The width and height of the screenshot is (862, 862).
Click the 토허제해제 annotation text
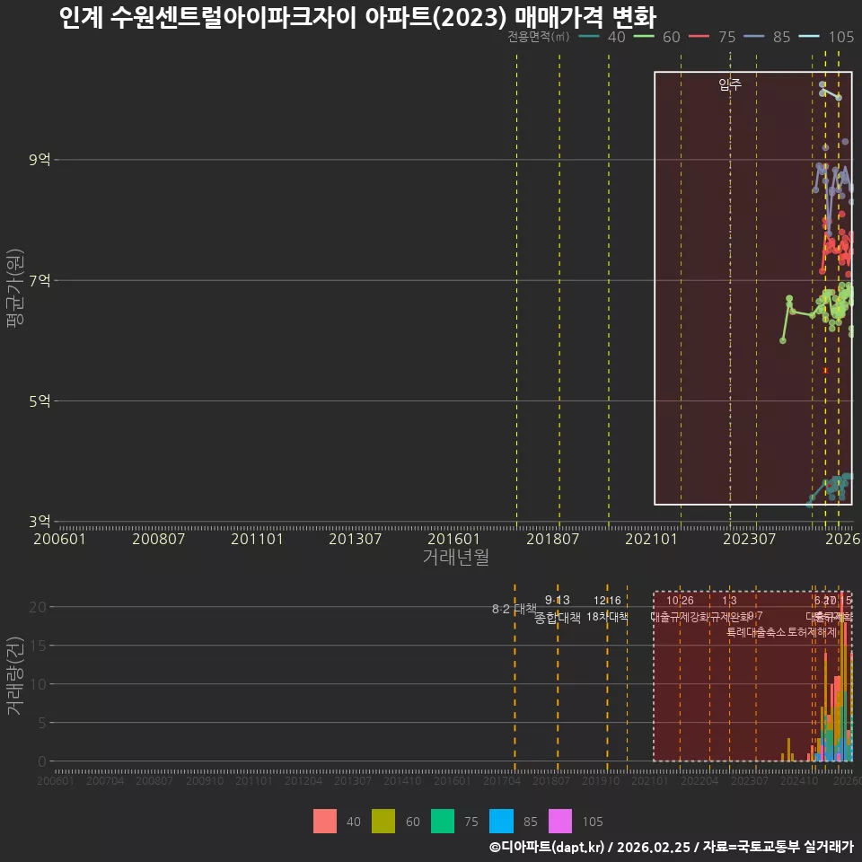(812, 632)
